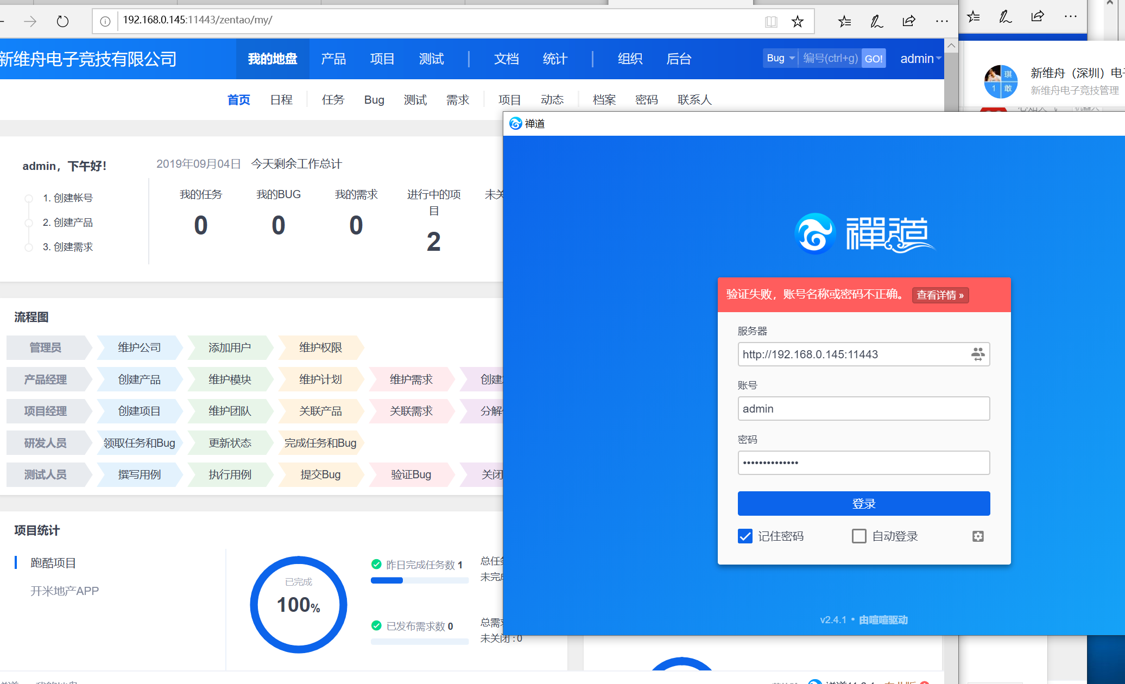Image resolution: width=1125 pixels, height=684 pixels.
Task: Select the 首页 sub-tab
Action: coord(239,100)
